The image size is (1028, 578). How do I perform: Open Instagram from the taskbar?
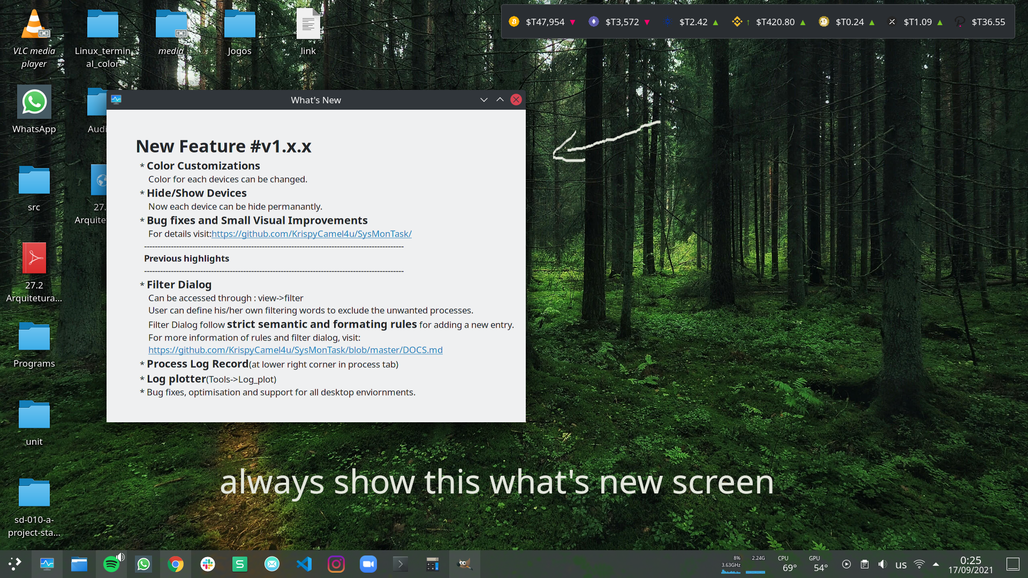336,564
